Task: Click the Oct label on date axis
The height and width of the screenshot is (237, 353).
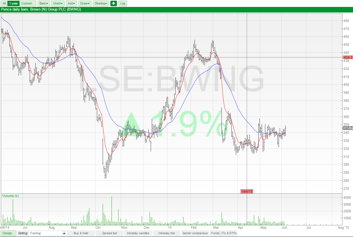Action: 98,227
